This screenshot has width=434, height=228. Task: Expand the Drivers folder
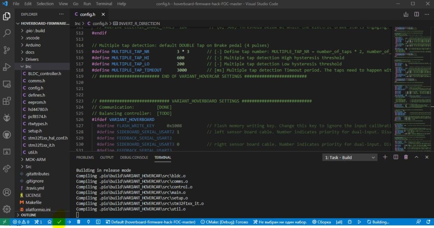32,59
